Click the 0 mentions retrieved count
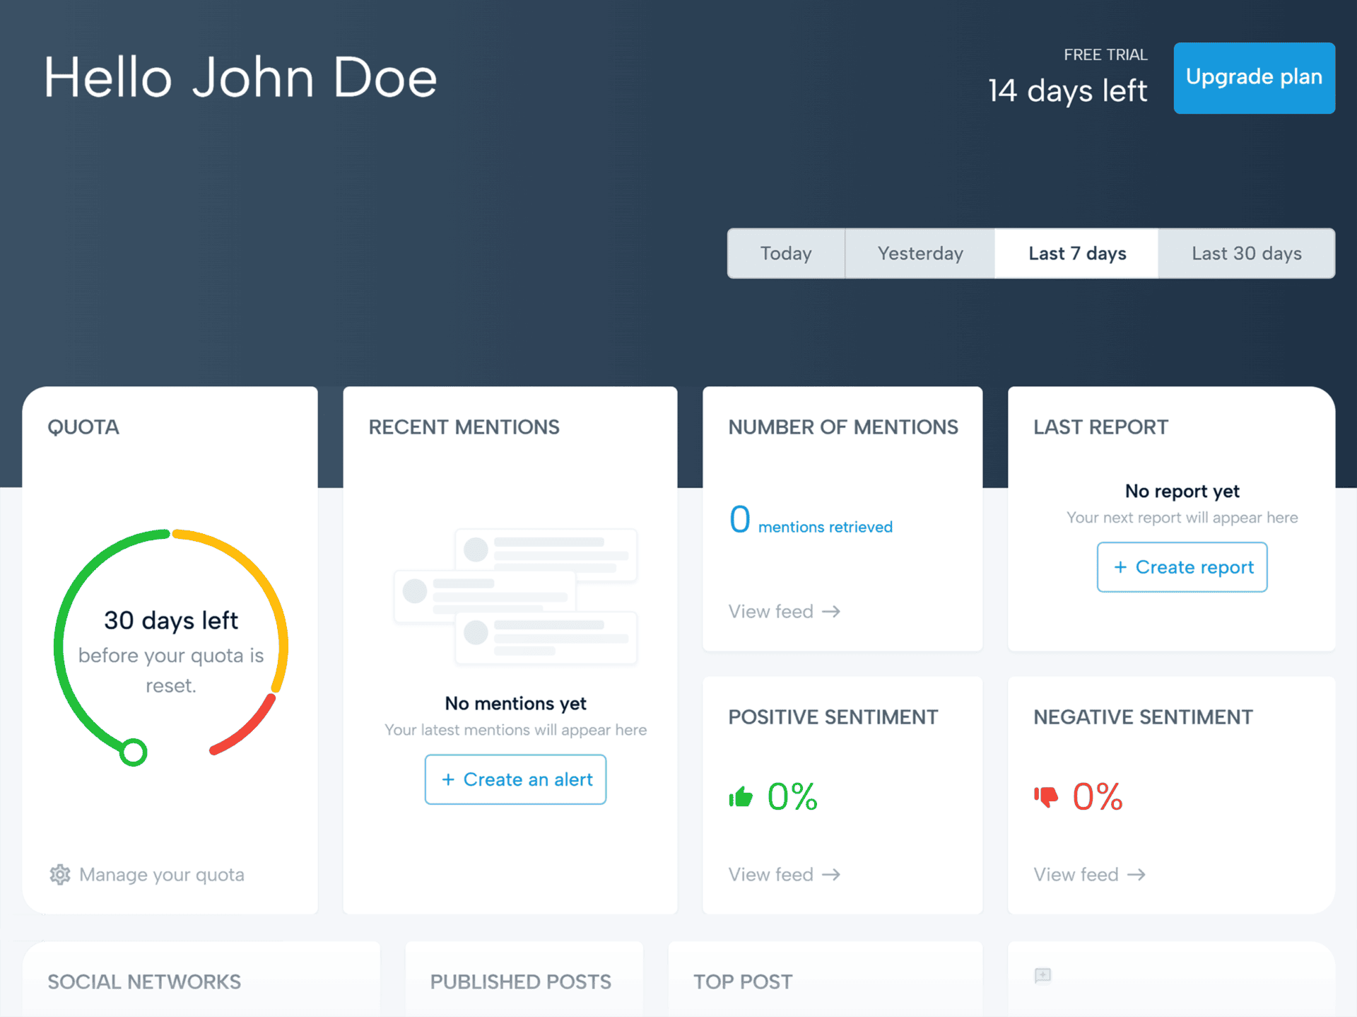The height and width of the screenshot is (1017, 1357). point(740,520)
